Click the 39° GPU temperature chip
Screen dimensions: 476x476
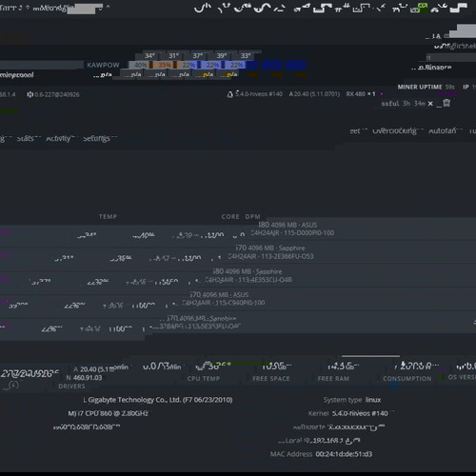coord(222,56)
